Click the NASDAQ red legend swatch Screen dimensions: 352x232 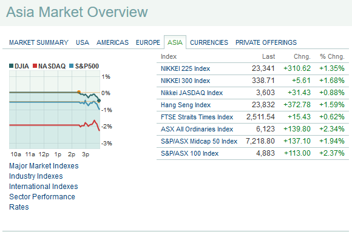point(35,66)
